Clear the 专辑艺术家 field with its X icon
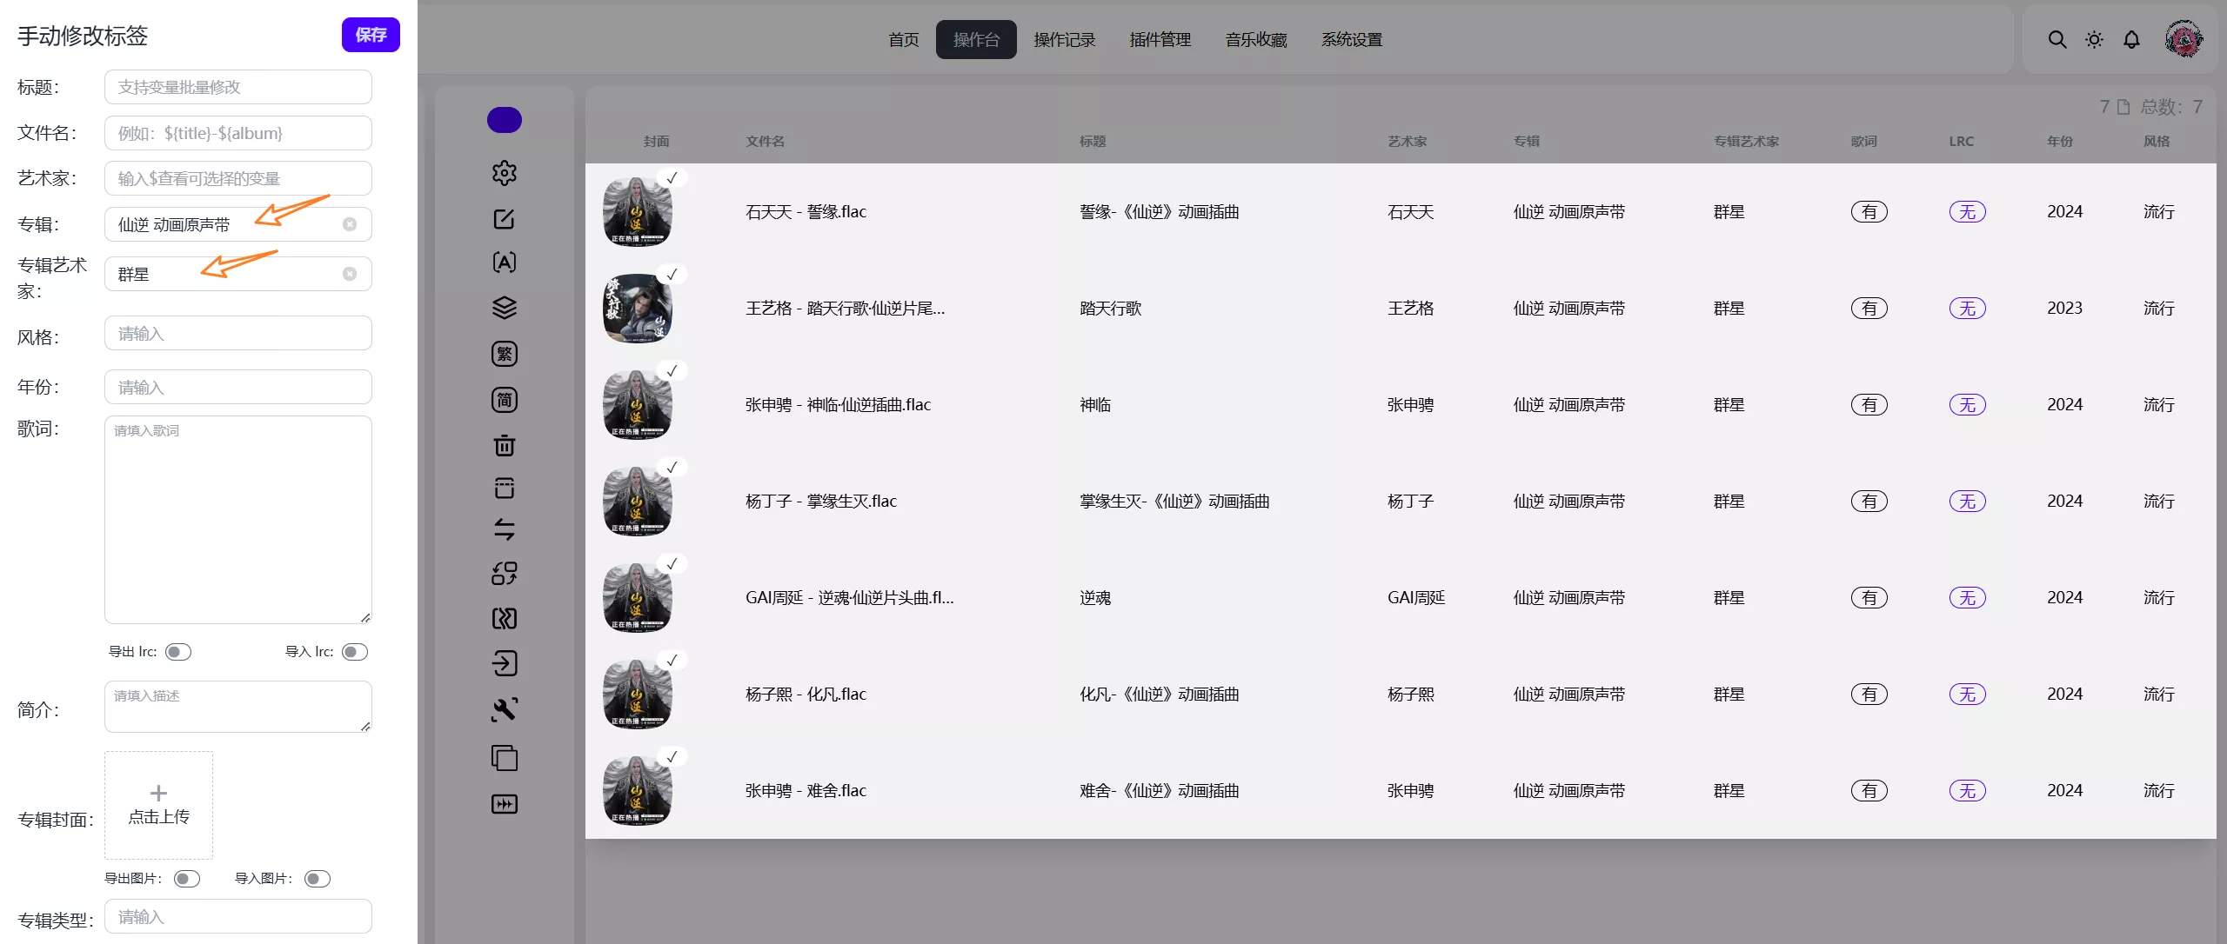 click(350, 274)
